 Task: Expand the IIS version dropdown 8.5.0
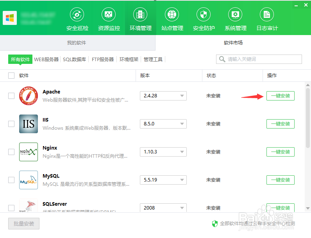(163, 124)
